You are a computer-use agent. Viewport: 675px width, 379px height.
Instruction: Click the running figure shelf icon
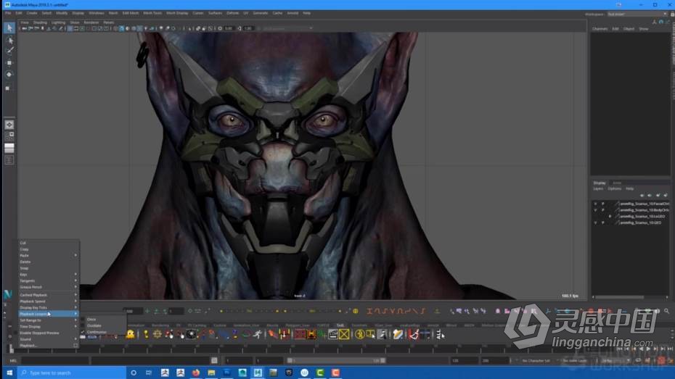[258, 334]
